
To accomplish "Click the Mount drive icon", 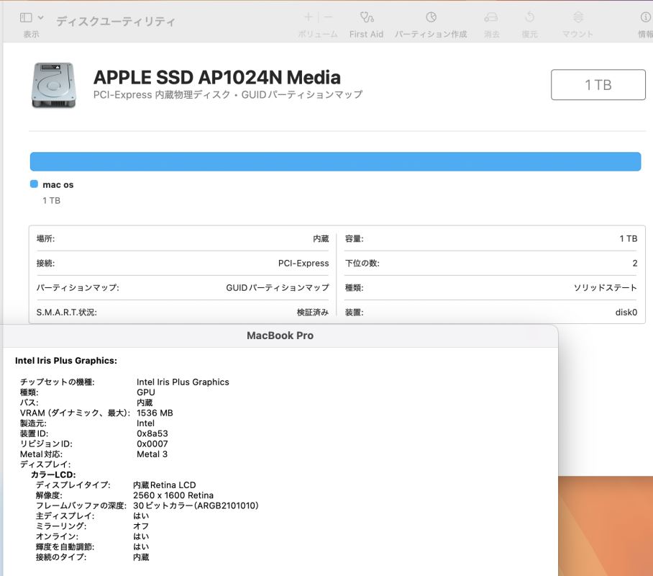I will coord(578,17).
